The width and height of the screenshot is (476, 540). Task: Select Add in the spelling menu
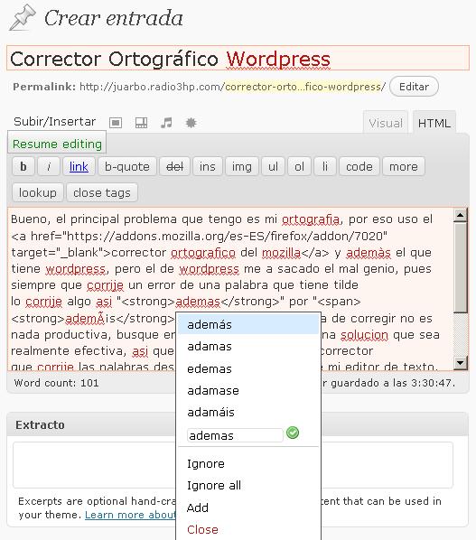pos(248,507)
